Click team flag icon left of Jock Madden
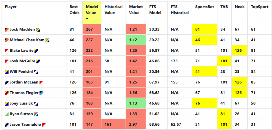Image resolution: width=272 pixels, height=130 pixels. coord(7,30)
